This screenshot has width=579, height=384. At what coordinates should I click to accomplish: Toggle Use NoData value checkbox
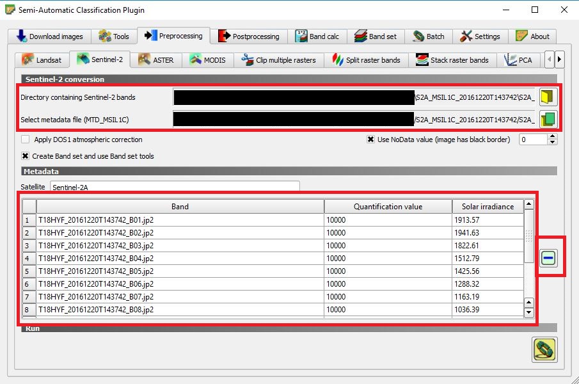tap(370, 140)
